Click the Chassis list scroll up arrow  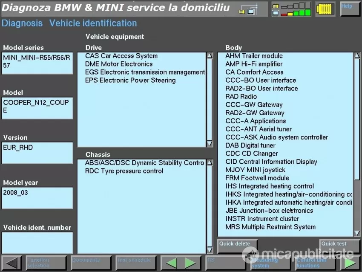pos(210,163)
